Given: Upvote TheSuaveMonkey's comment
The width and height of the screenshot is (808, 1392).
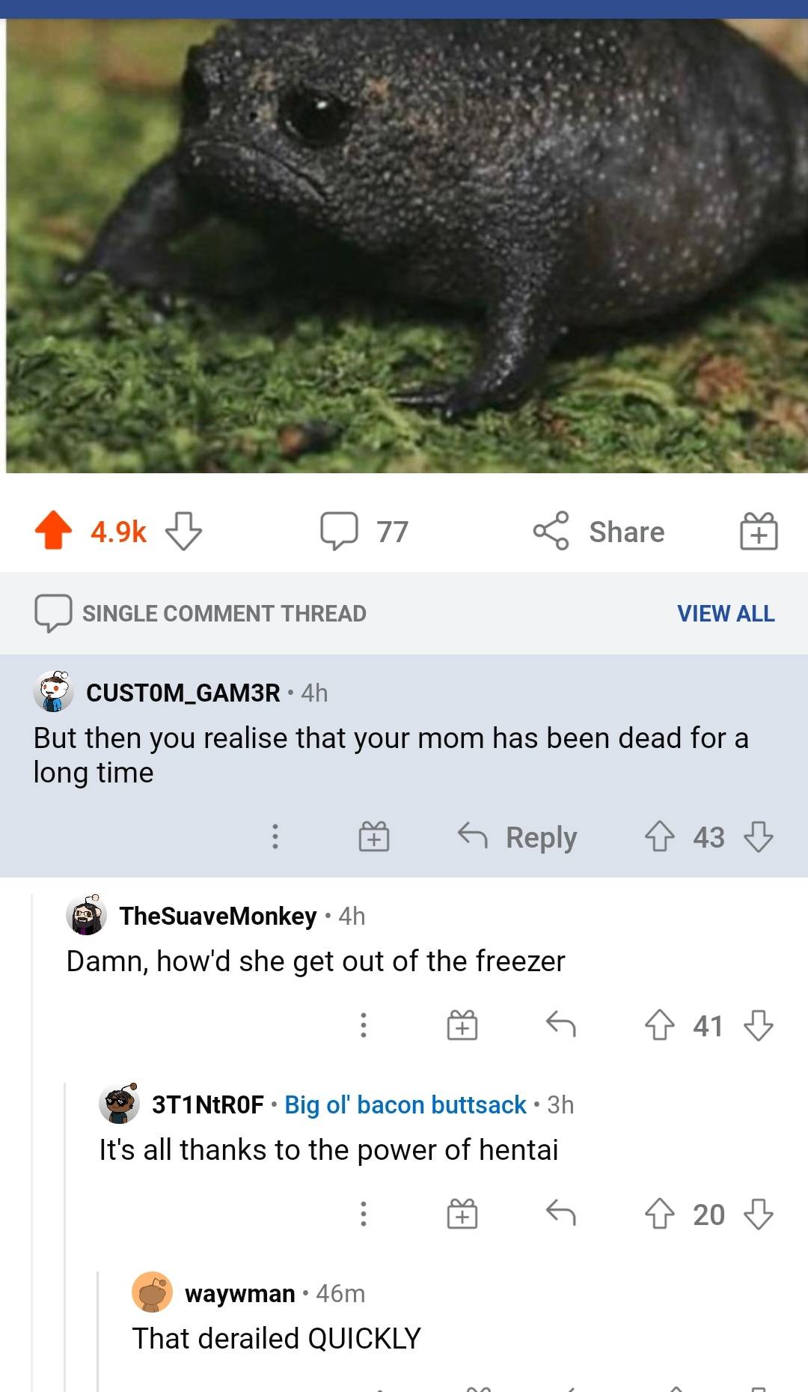Looking at the screenshot, I should point(659,1025).
